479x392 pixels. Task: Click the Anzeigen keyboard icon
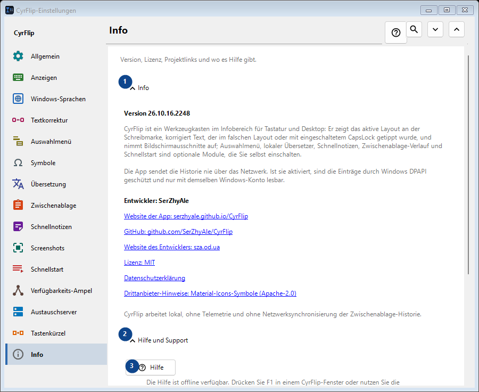(x=18, y=78)
